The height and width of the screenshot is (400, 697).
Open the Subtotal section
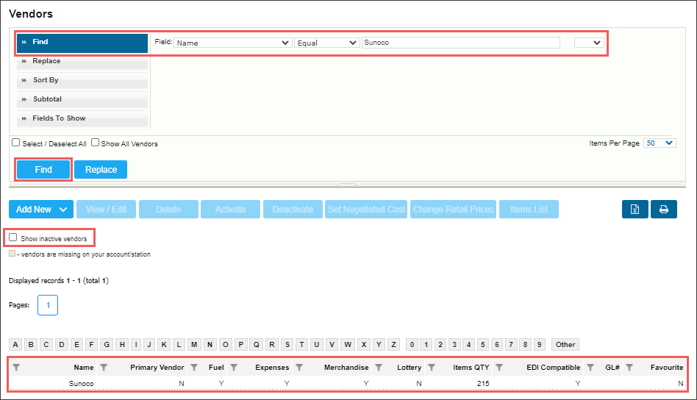[x=82, y=99]
